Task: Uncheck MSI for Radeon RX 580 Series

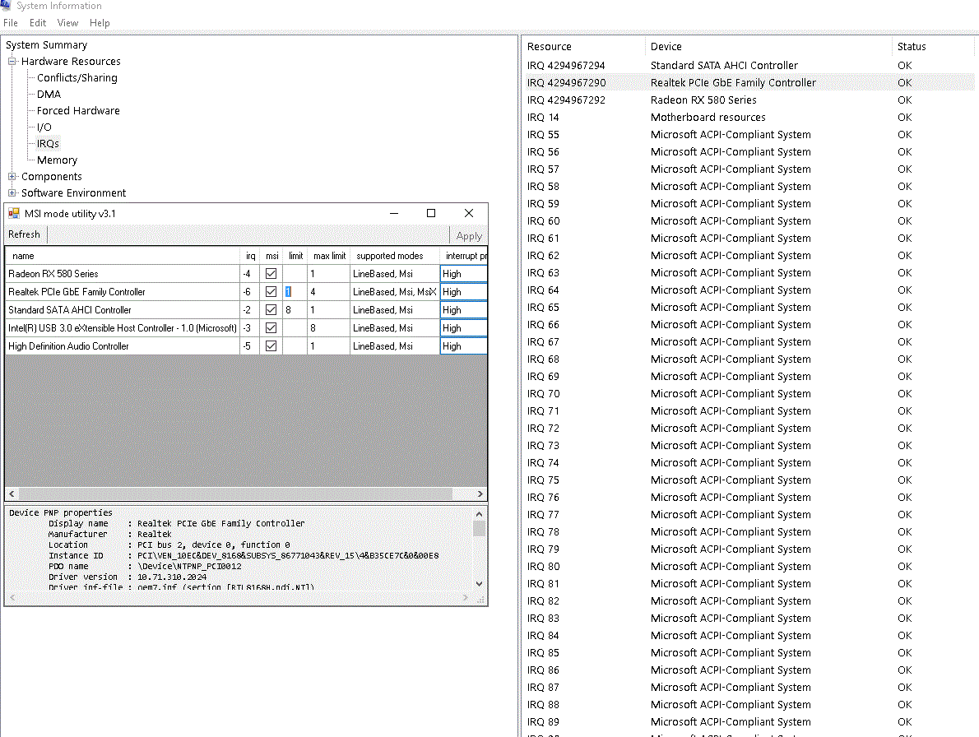Action: (271, 274)
